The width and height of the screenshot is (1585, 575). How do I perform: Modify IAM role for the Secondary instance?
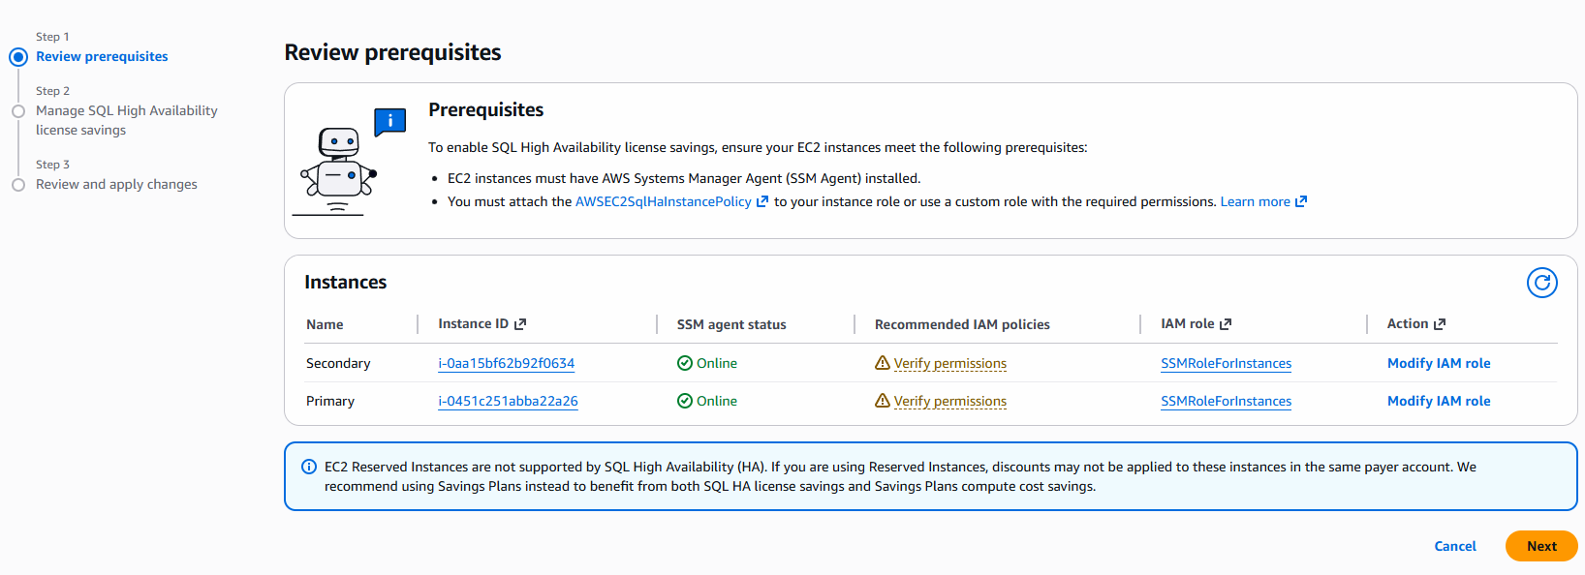pos(1438,363)
